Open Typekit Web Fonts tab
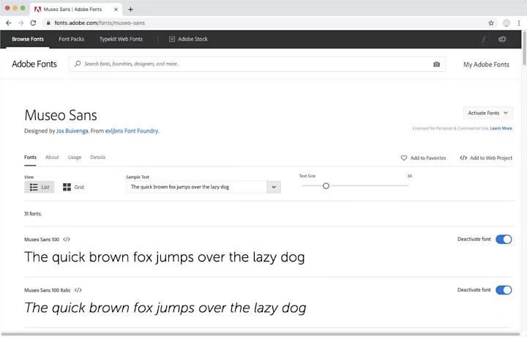The width and height of the screenshot is (527, 337). tap(121, 39)
